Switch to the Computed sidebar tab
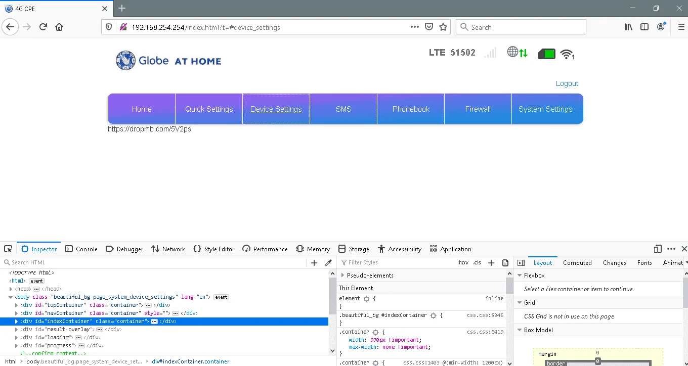 pos(577,263)
